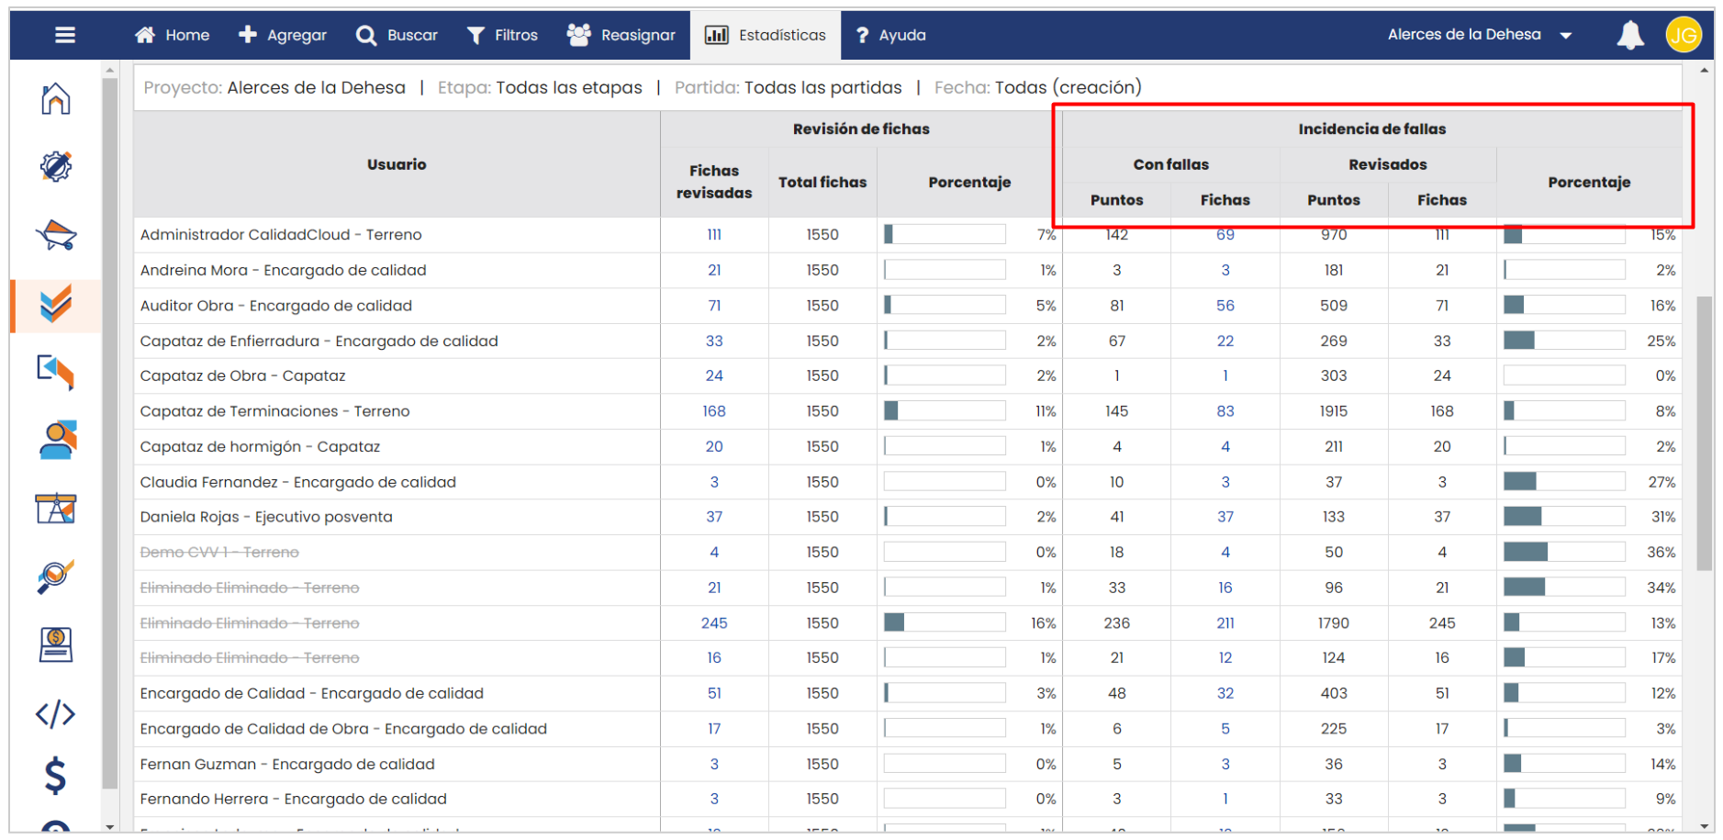
Task: Select the wheelbarrow sidebar icon
Action: pyautogui.click(x=56, y=235)
